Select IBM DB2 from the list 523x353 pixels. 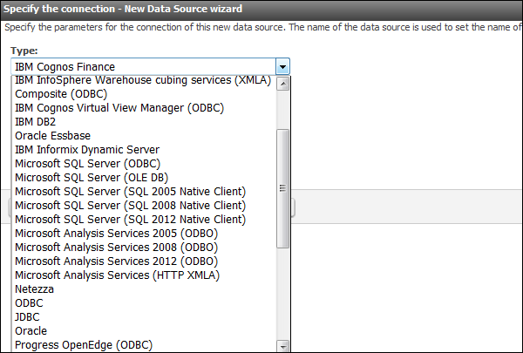click(36, 122)
